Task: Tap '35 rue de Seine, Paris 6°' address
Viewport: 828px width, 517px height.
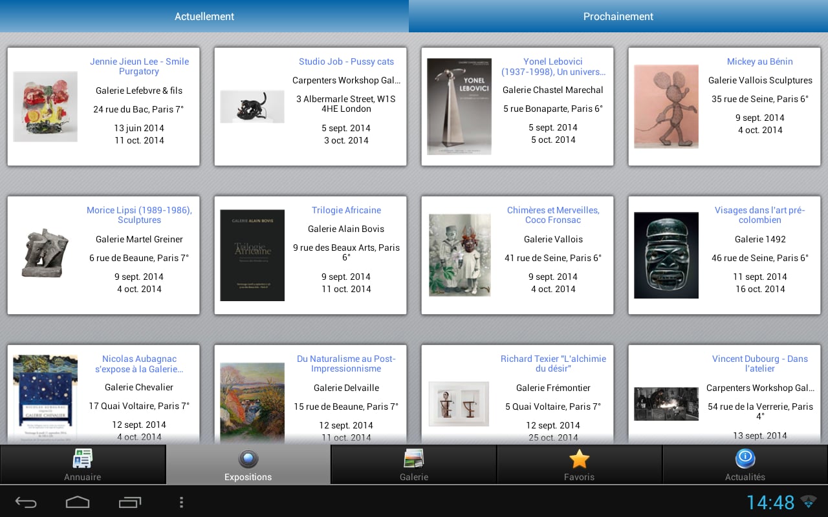Action: pyautogui.click(x=760, y=99)
